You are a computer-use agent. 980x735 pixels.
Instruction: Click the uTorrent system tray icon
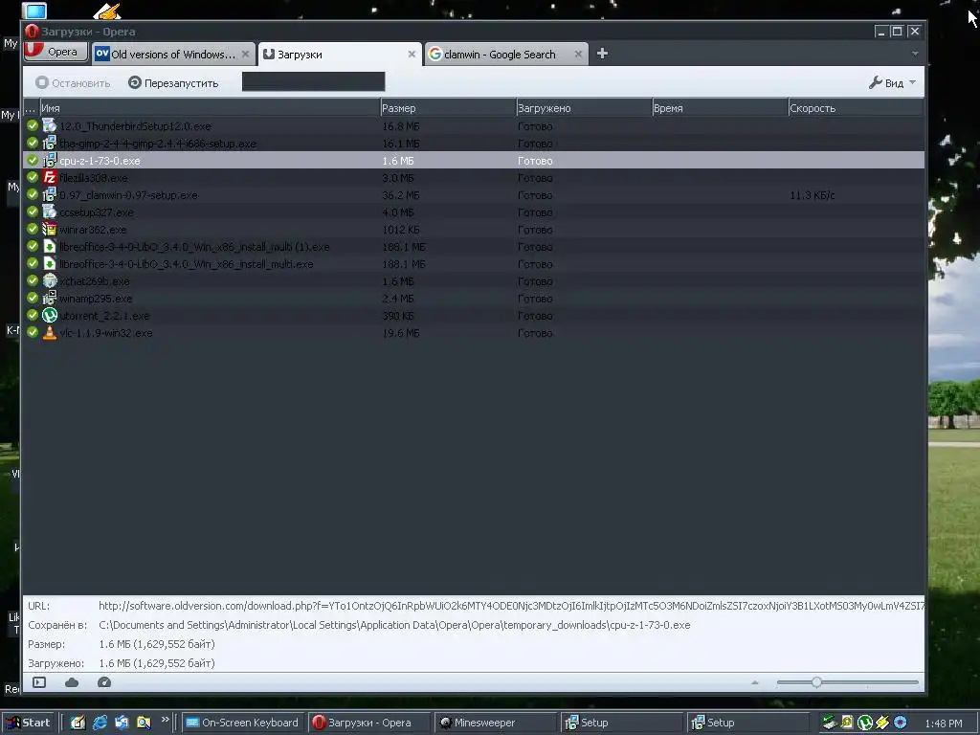(x=864, y=723)
